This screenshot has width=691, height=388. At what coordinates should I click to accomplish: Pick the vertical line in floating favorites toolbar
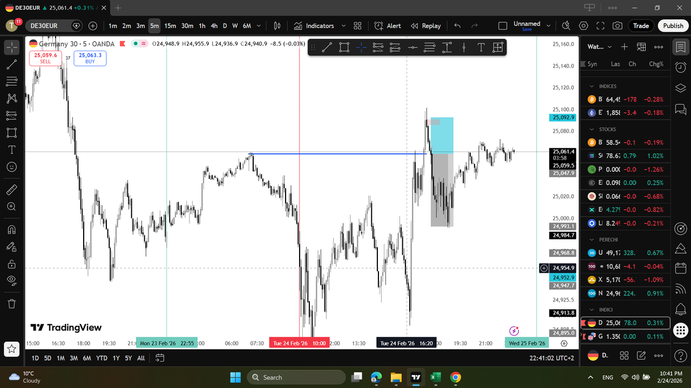click(464, 47)
